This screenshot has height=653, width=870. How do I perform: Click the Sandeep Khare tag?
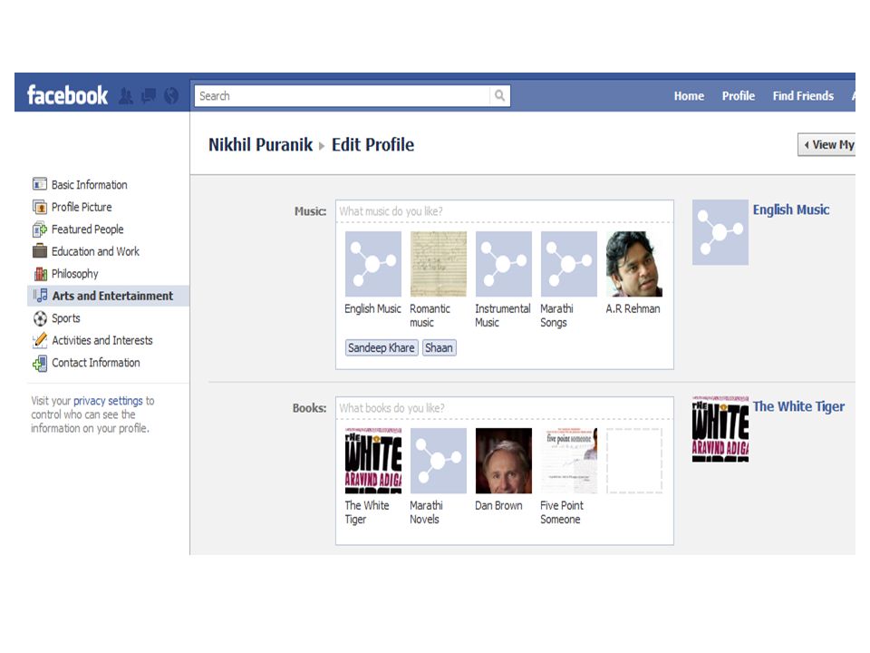coord(382,347)
